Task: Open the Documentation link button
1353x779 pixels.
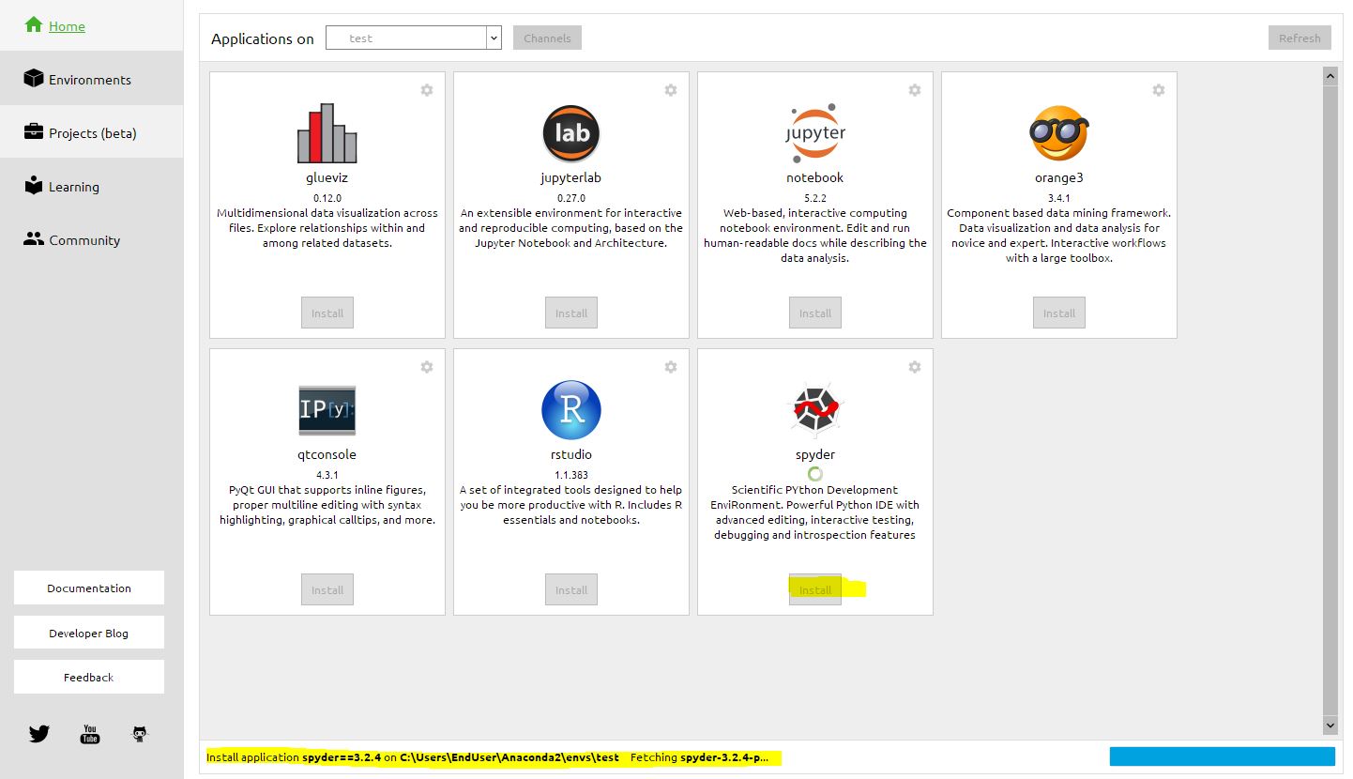Action: pyautogui.click(x=89, y=588)
